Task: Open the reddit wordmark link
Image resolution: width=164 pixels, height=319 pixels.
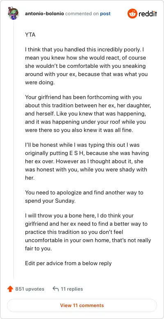Action: point(148,14)
